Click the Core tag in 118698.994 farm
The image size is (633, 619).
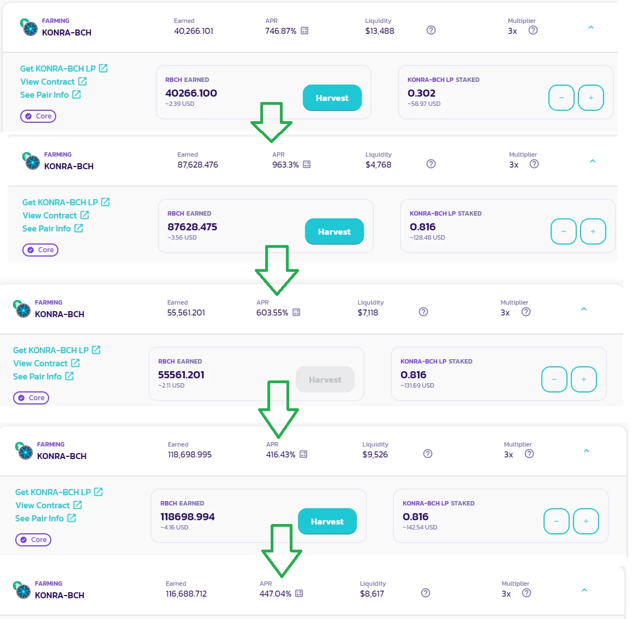[x=33, y=539]
